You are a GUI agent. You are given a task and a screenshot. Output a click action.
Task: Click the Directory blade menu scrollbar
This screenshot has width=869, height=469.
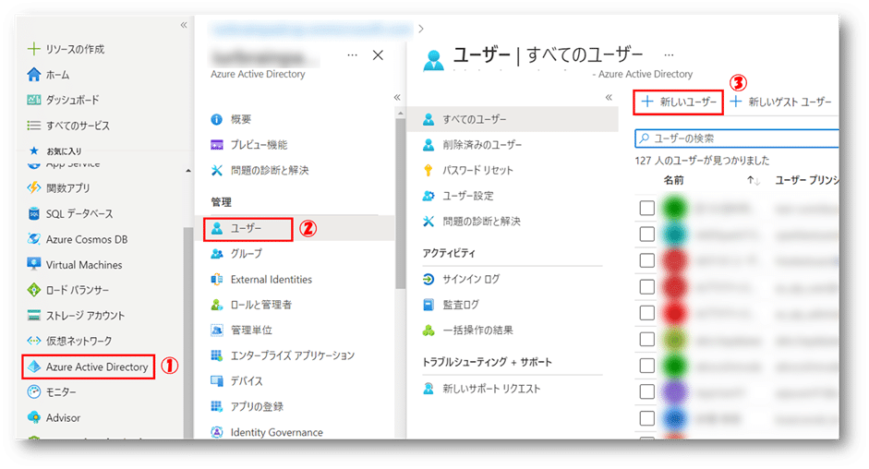(x=400, y=203)
